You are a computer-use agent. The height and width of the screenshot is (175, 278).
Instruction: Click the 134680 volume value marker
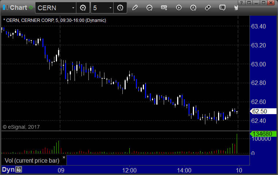[x=263, y=134]
